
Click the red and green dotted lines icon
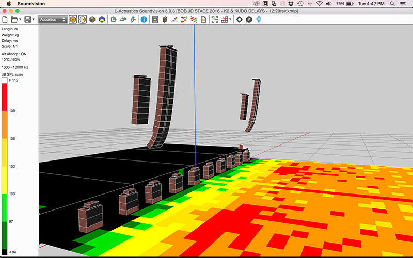click(194, 20)
